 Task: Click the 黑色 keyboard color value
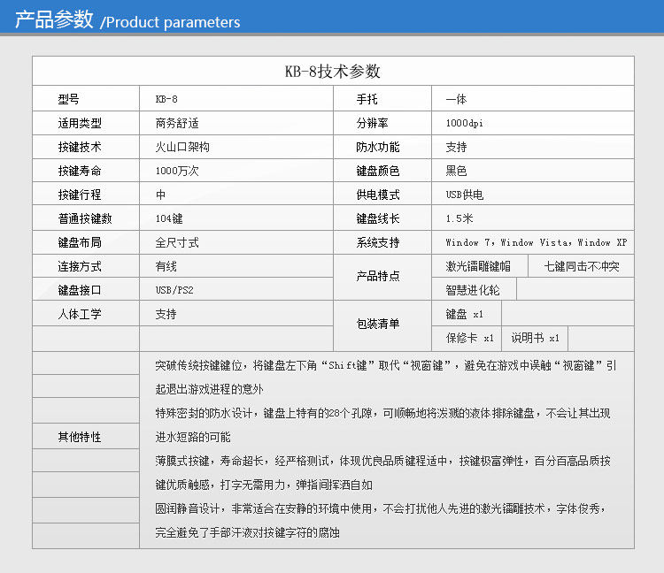(x=456, y=171)
